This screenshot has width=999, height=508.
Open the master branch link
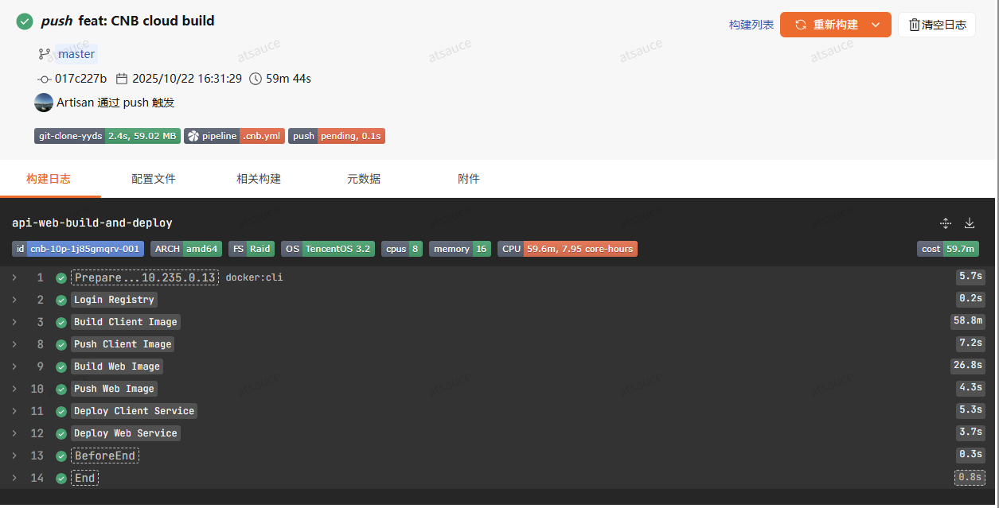click(x=76, y=54)
